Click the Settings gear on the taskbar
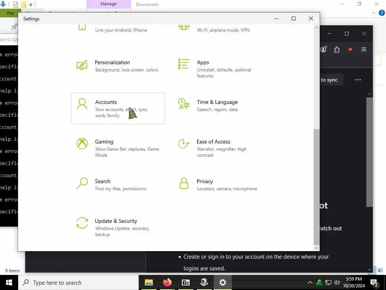This screenshot has width=386, height=290. [x=222, y=282]
